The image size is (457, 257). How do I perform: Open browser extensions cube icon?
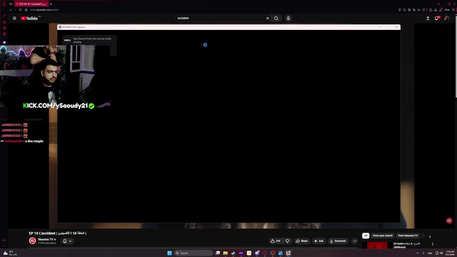(x=431, y=10)
